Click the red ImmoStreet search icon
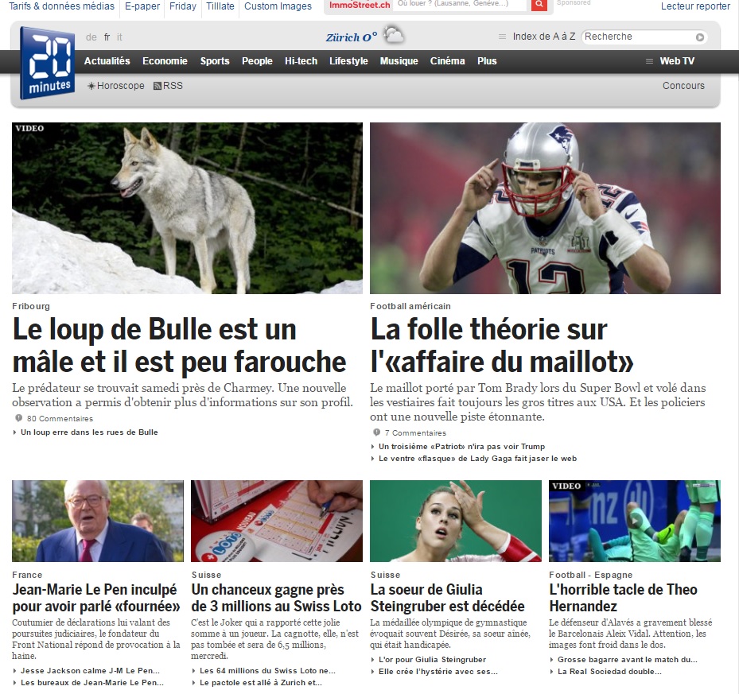Viewport: 739px width, 694px height. (x=539, y=5)
